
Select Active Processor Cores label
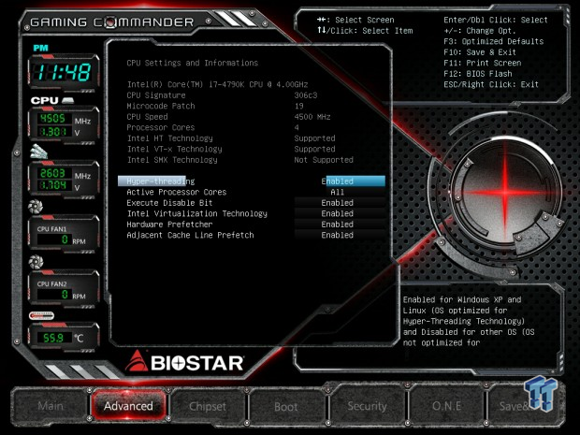(177, 192)
